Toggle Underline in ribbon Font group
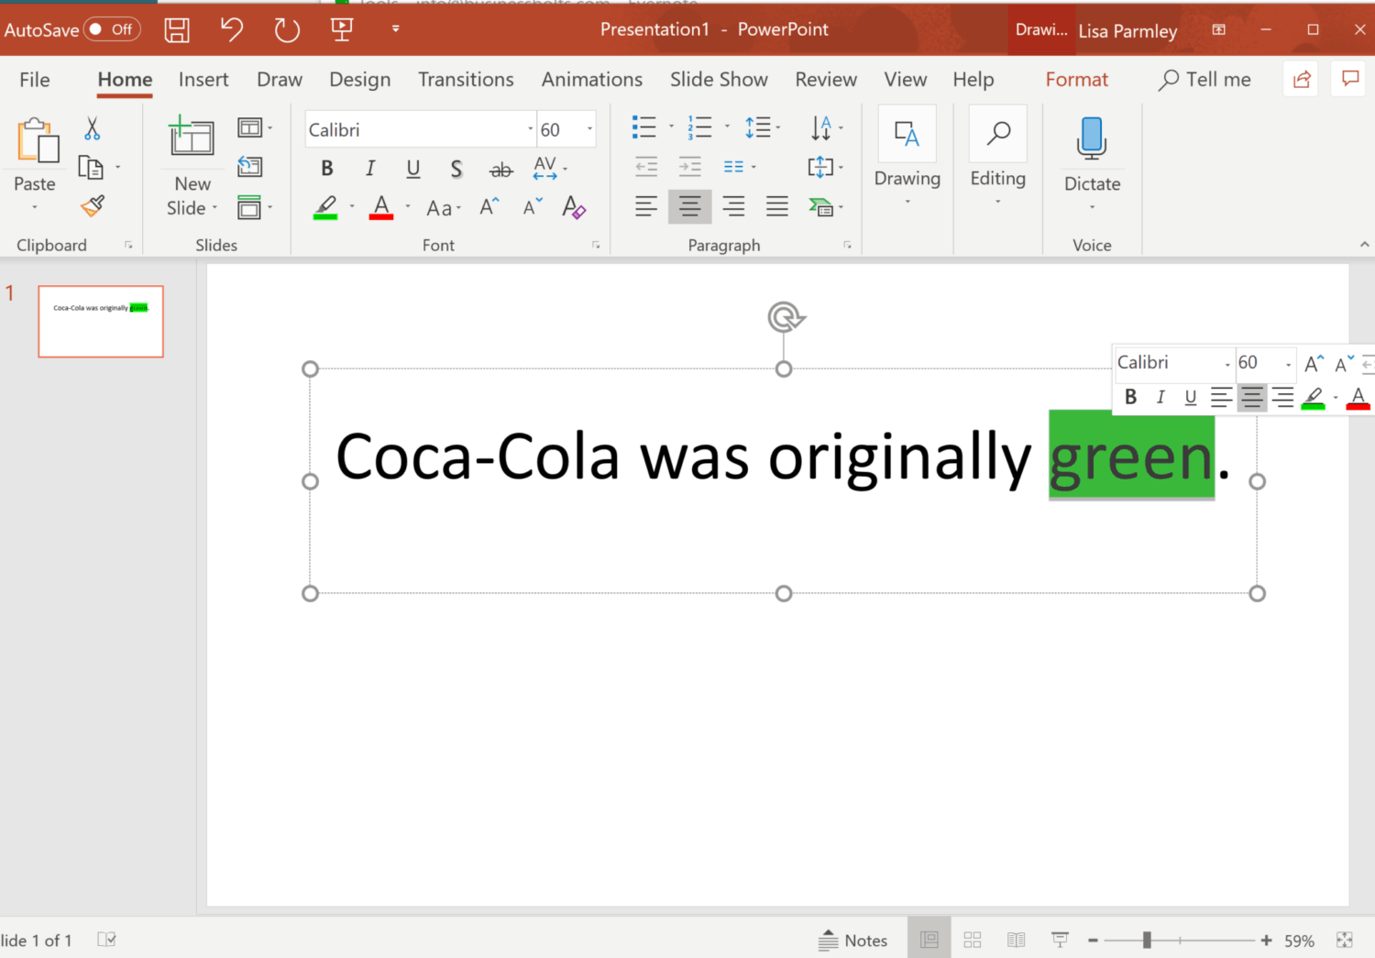This screenshot has height=958, width=1375. pos(413,169)
